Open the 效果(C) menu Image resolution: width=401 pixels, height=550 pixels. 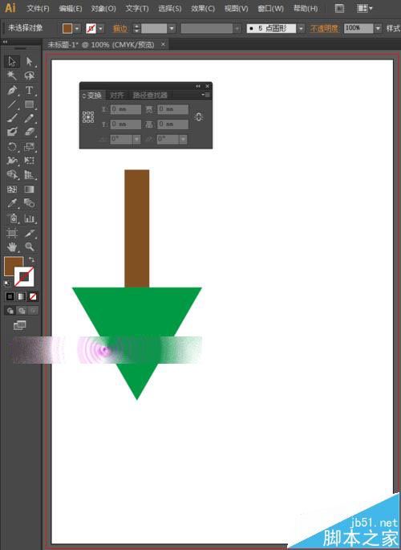(203, 8)
